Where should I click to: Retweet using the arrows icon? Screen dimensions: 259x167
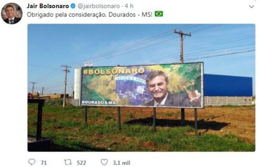pos(68,162)
